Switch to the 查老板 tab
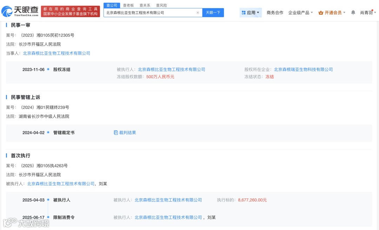The image size is (379, 230). pyautogui.click(x=128, y=5)
